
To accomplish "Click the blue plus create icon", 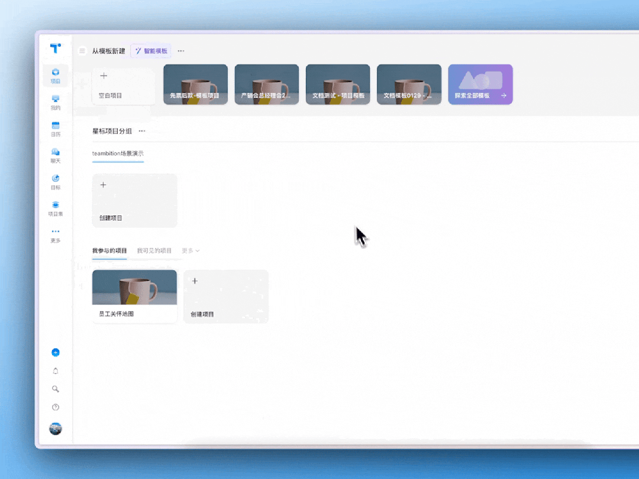I will pos(56,352).
